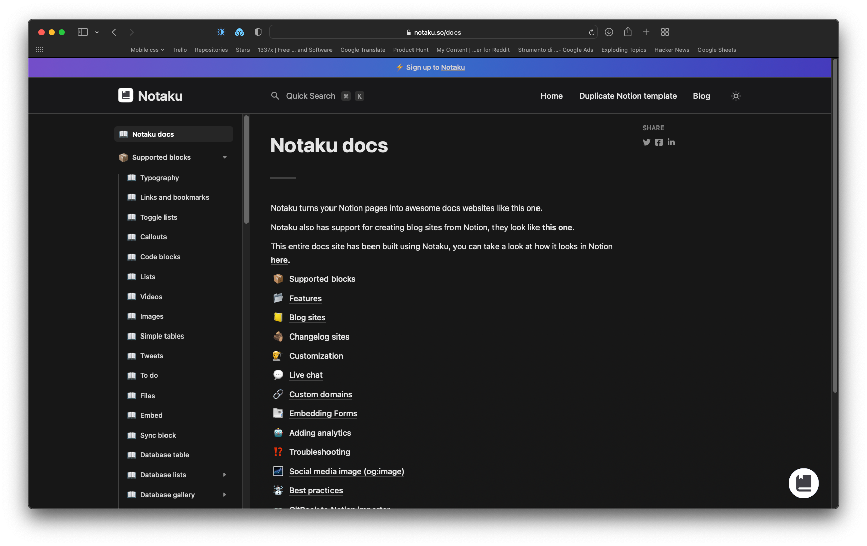The image size is (867, 546).
Task: Toggle the Safari sidebar visibility
Action: click(82, 32)
